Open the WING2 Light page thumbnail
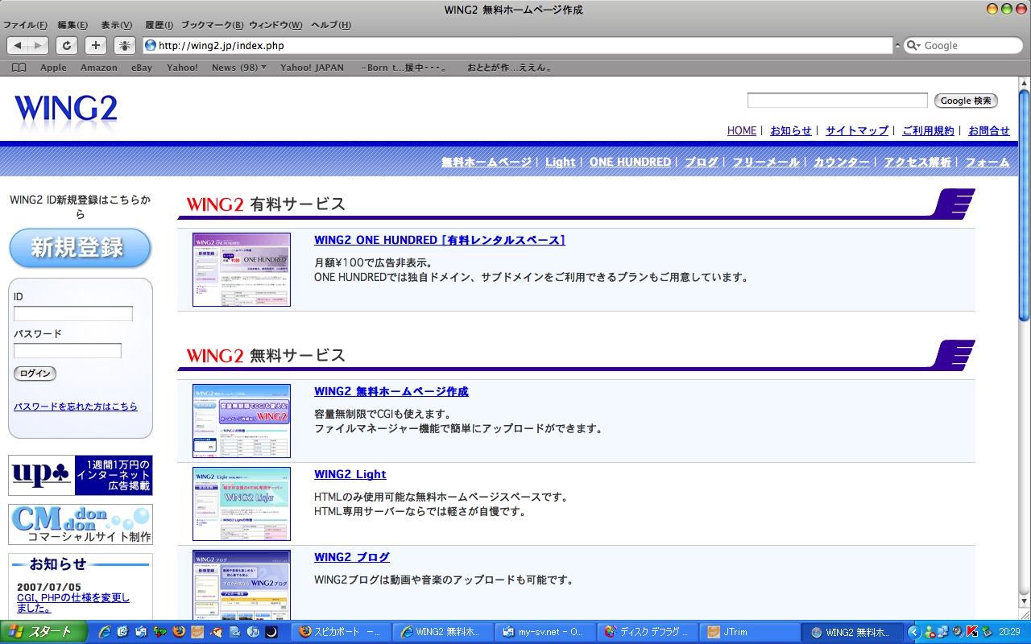Viewport: 1031px width, 644px height. tap(242, 504)
